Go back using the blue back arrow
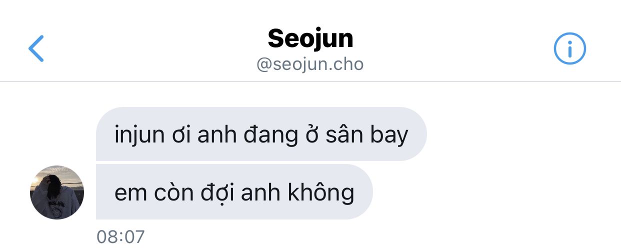Screen dimensions: 621x250 pos(36,48)
